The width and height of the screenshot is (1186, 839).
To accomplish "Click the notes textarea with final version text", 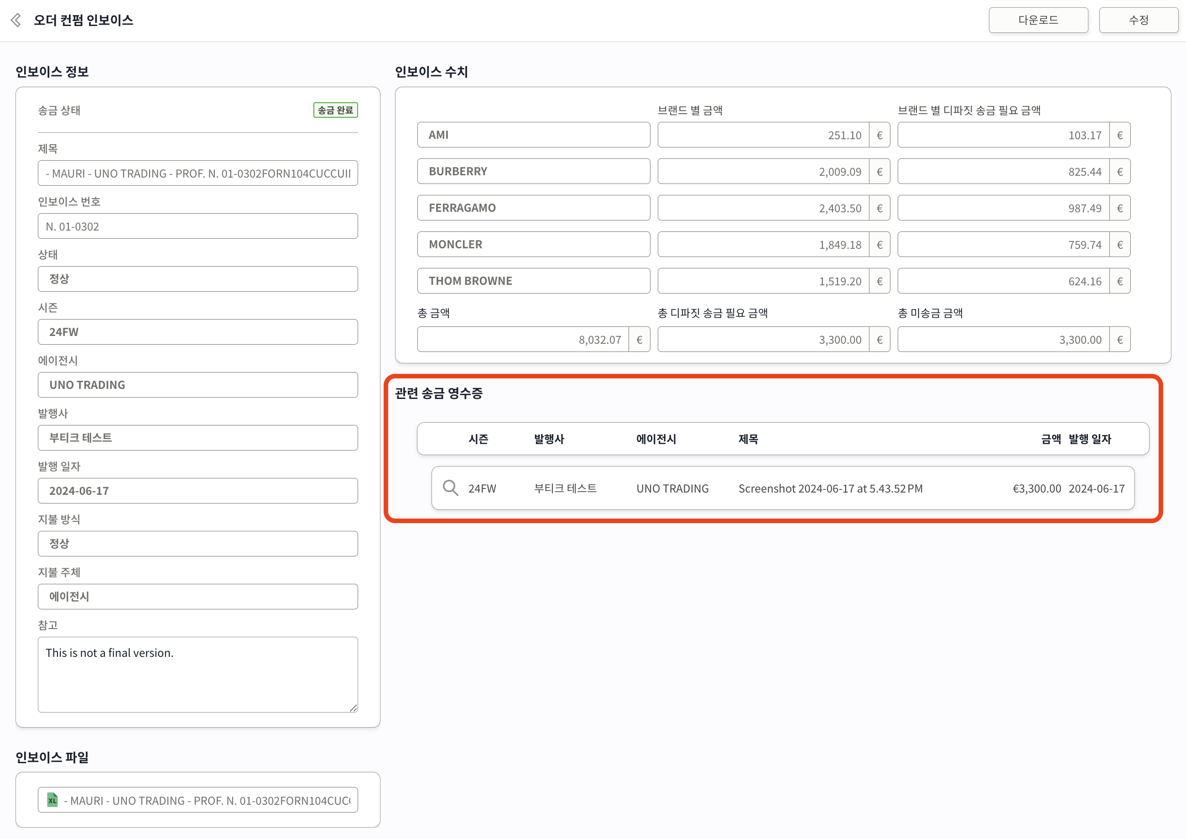I will 198,674.
